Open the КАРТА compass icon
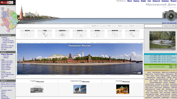 80,35
